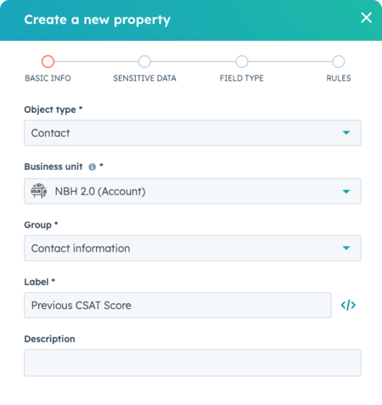Click the Group field caret arrow

(346, 248)
